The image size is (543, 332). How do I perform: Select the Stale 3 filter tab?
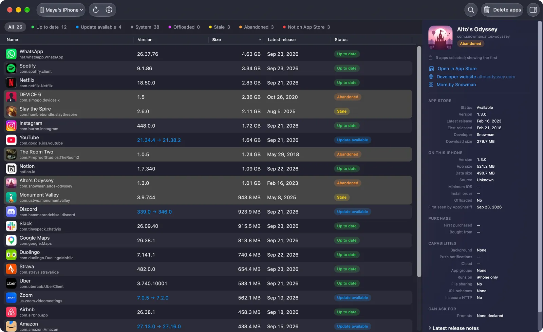tap(220, 27)
